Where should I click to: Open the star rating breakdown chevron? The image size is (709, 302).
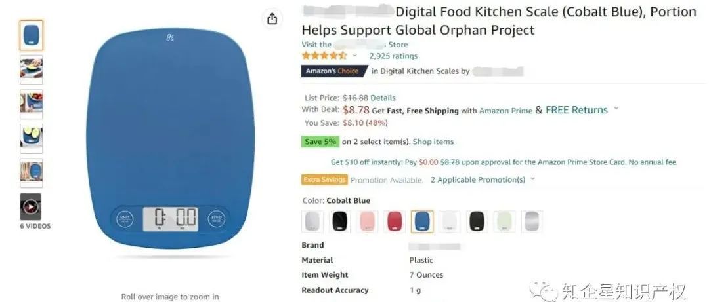[x=355, y=56]
